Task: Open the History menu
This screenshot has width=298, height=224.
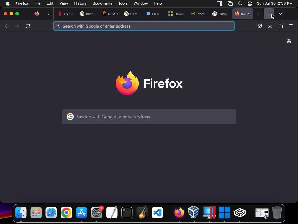Action: coord(80,3)
